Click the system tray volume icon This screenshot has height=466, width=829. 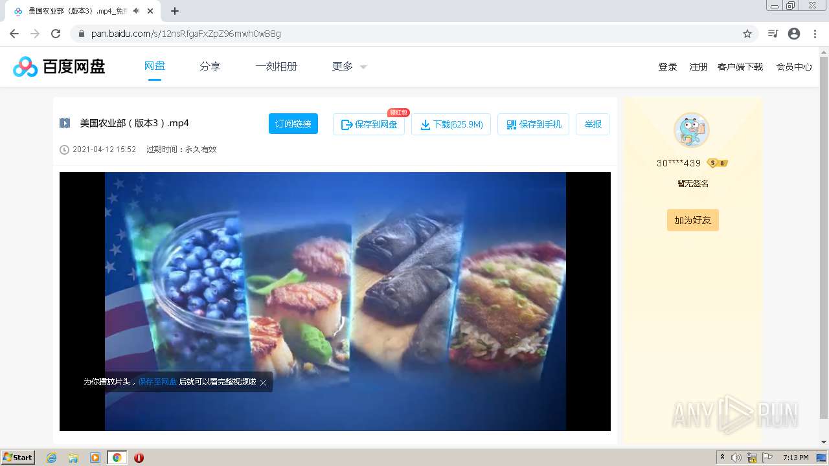pos(736,458)
